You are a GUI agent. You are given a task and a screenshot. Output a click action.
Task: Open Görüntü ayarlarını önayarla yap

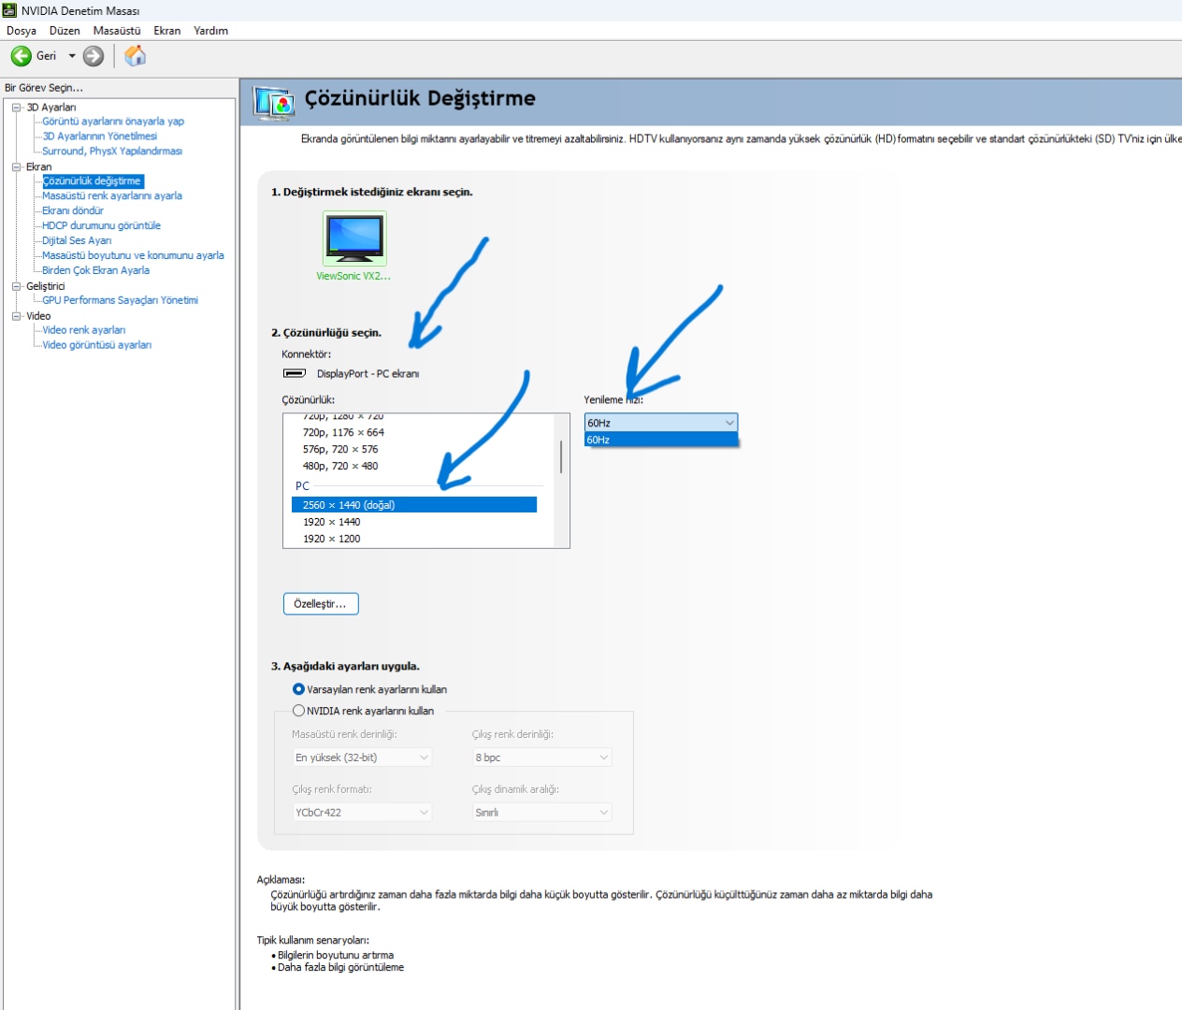coord(113,122)
